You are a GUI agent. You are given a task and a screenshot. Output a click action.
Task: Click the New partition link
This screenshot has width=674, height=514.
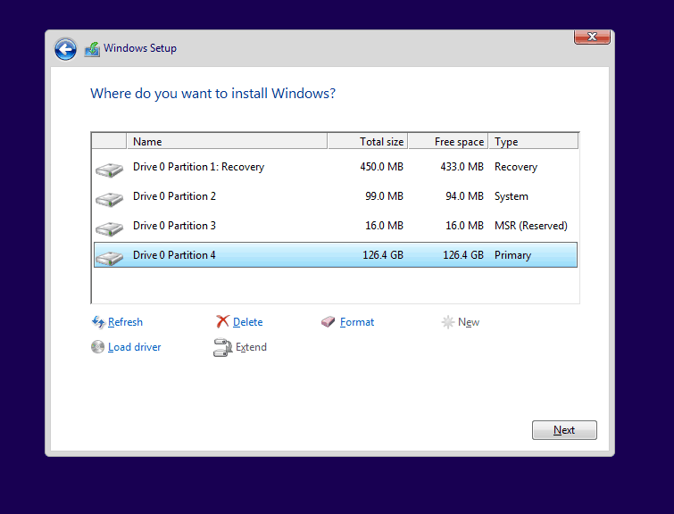(469, 322)
